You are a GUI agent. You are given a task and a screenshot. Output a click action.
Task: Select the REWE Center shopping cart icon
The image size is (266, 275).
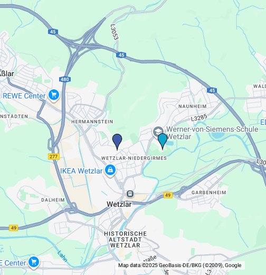(x=54, y=95)
